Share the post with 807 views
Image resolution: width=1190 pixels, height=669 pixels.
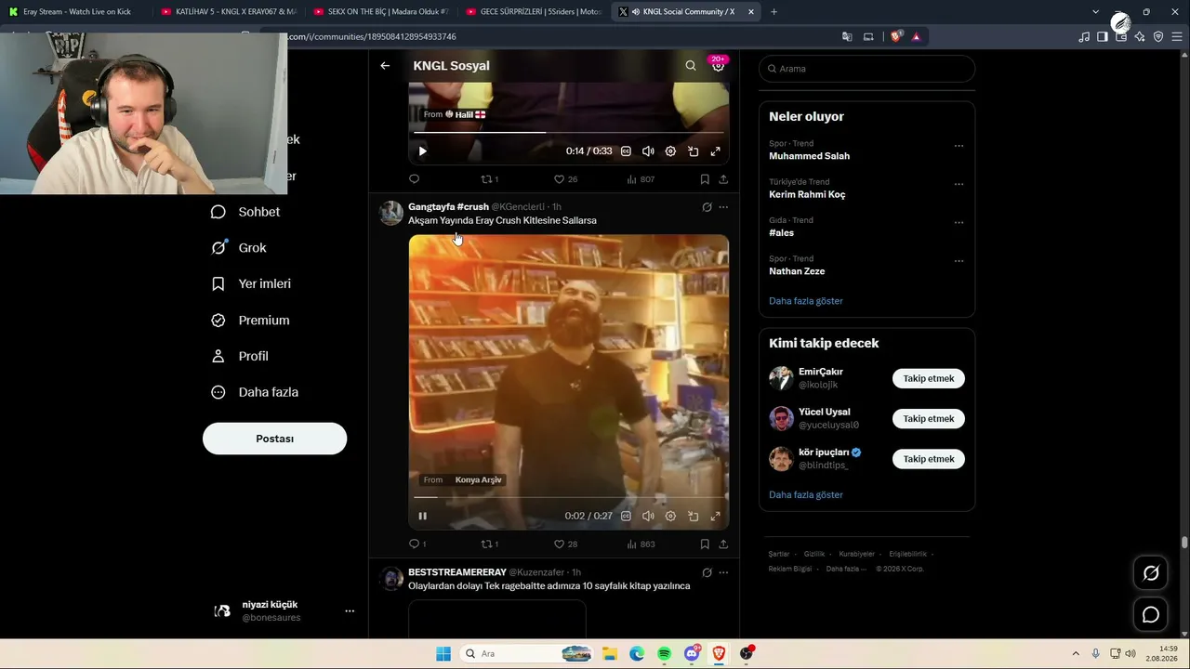pos(723,179)
